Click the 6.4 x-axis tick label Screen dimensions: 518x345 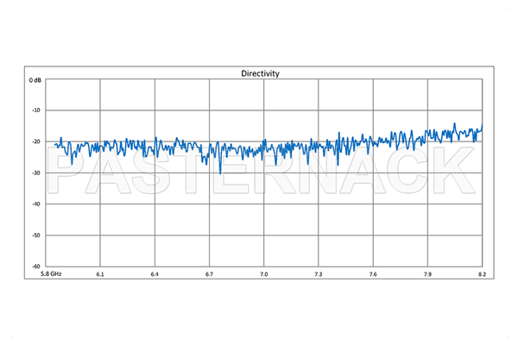[x=155, y=273]
